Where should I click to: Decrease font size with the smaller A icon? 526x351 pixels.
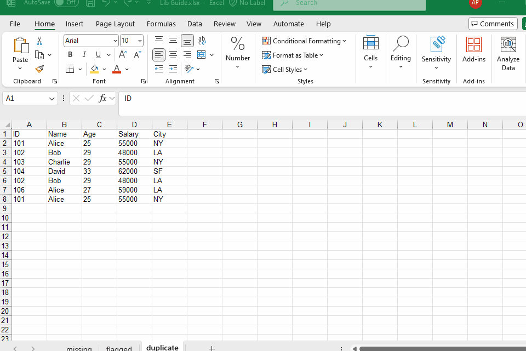[x=138, y=54]
